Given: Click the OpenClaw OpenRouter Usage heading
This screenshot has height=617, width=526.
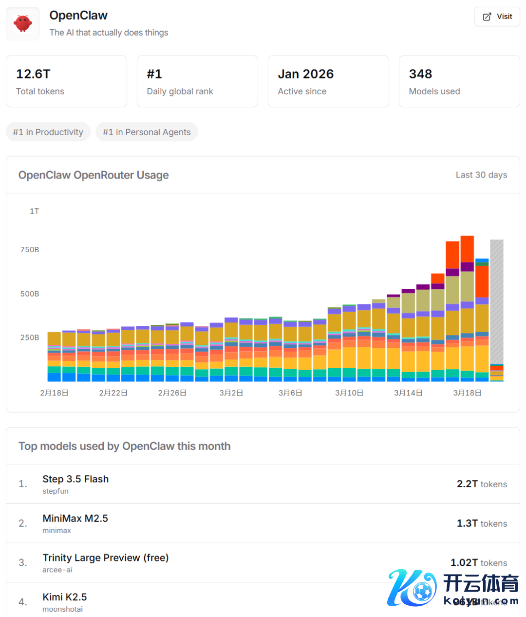Looking at the screenshot, I should (x=94, y=175).
